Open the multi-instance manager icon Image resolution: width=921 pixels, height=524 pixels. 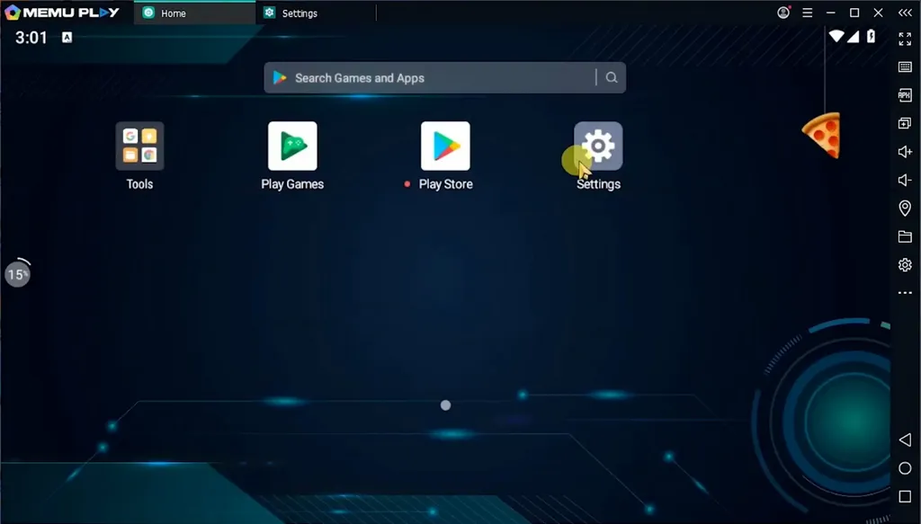point(905,123)
